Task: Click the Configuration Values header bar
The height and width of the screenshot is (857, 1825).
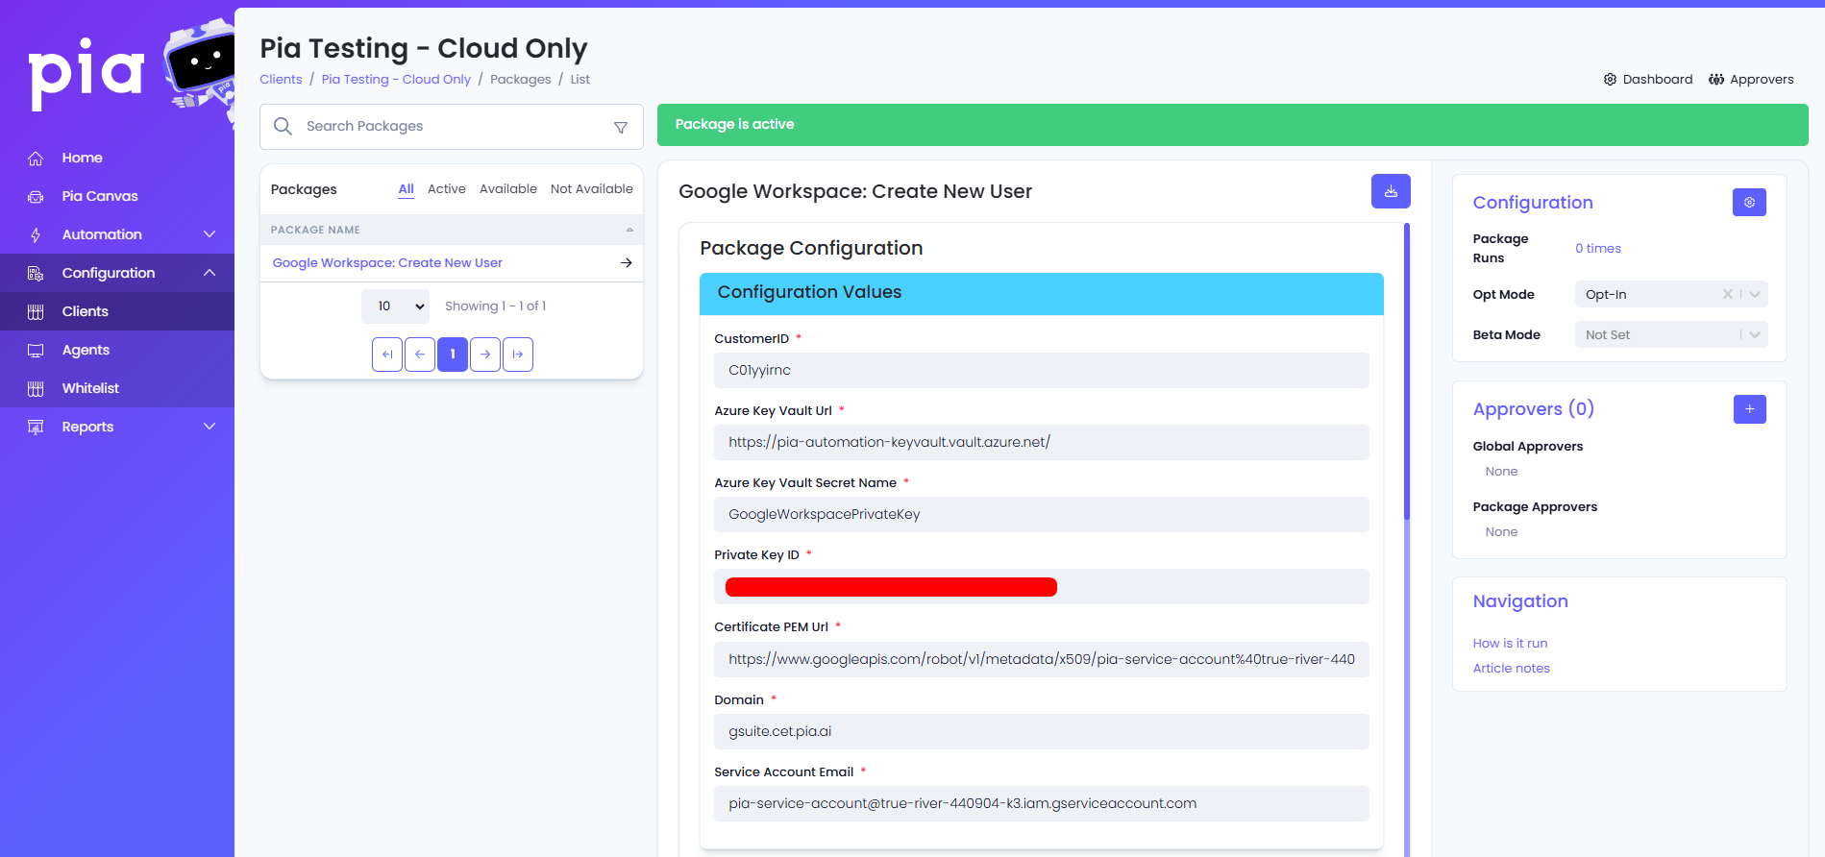Action: click(x=1042, y=294)
